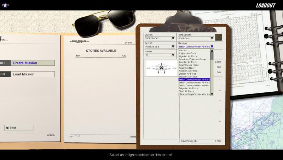This screenshot has width=283, height=160.
Task: Click the Mohawk aircraft front-view thumbnail
Action: [x=161, y=68]
